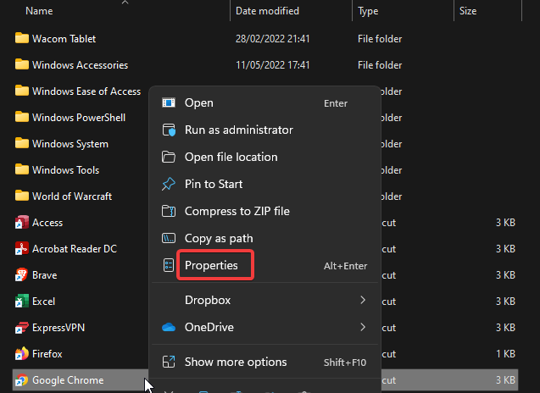Select the Windows PowerShell folder
Image resolution: width=540 pixels, height=393 pixels.
point(81,118)
